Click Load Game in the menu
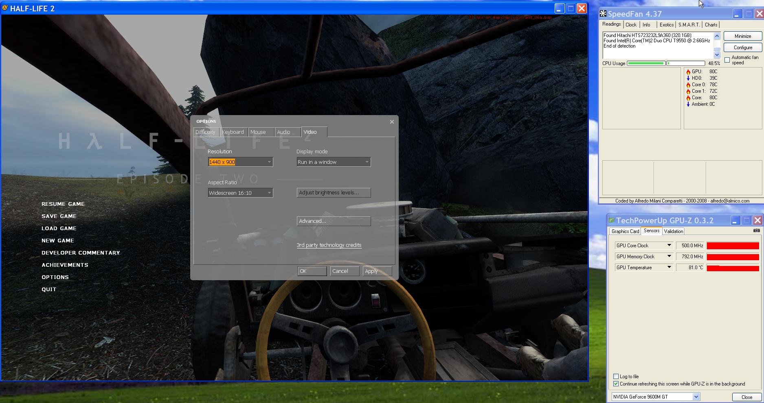 pyautogui.click(x=59, y=229)
